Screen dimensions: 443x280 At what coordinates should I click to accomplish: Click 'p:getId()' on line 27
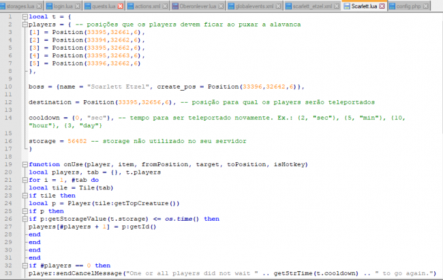139,227
